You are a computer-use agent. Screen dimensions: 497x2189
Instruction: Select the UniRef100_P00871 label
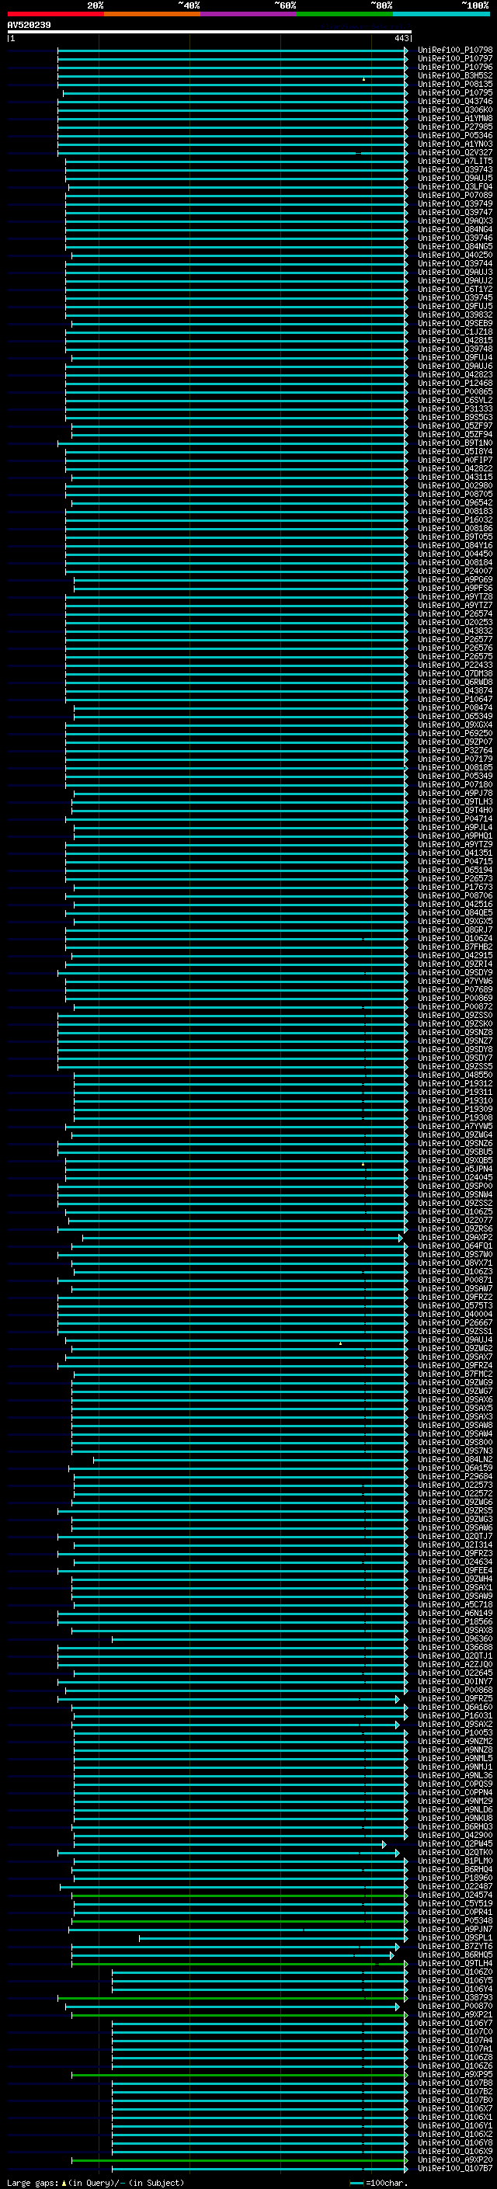(455, 1280)
